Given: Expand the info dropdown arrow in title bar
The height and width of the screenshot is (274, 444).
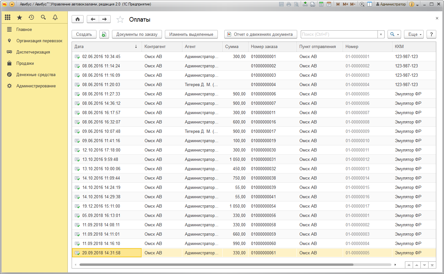Looking at the screenshot, I should coord(417,5).
